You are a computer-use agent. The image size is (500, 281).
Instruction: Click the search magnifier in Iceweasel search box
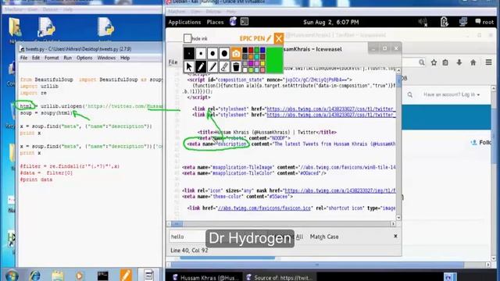click(422, 62)
